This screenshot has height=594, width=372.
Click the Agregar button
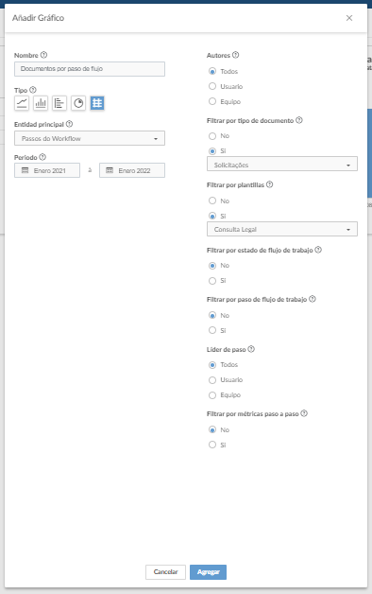point(209,572)
